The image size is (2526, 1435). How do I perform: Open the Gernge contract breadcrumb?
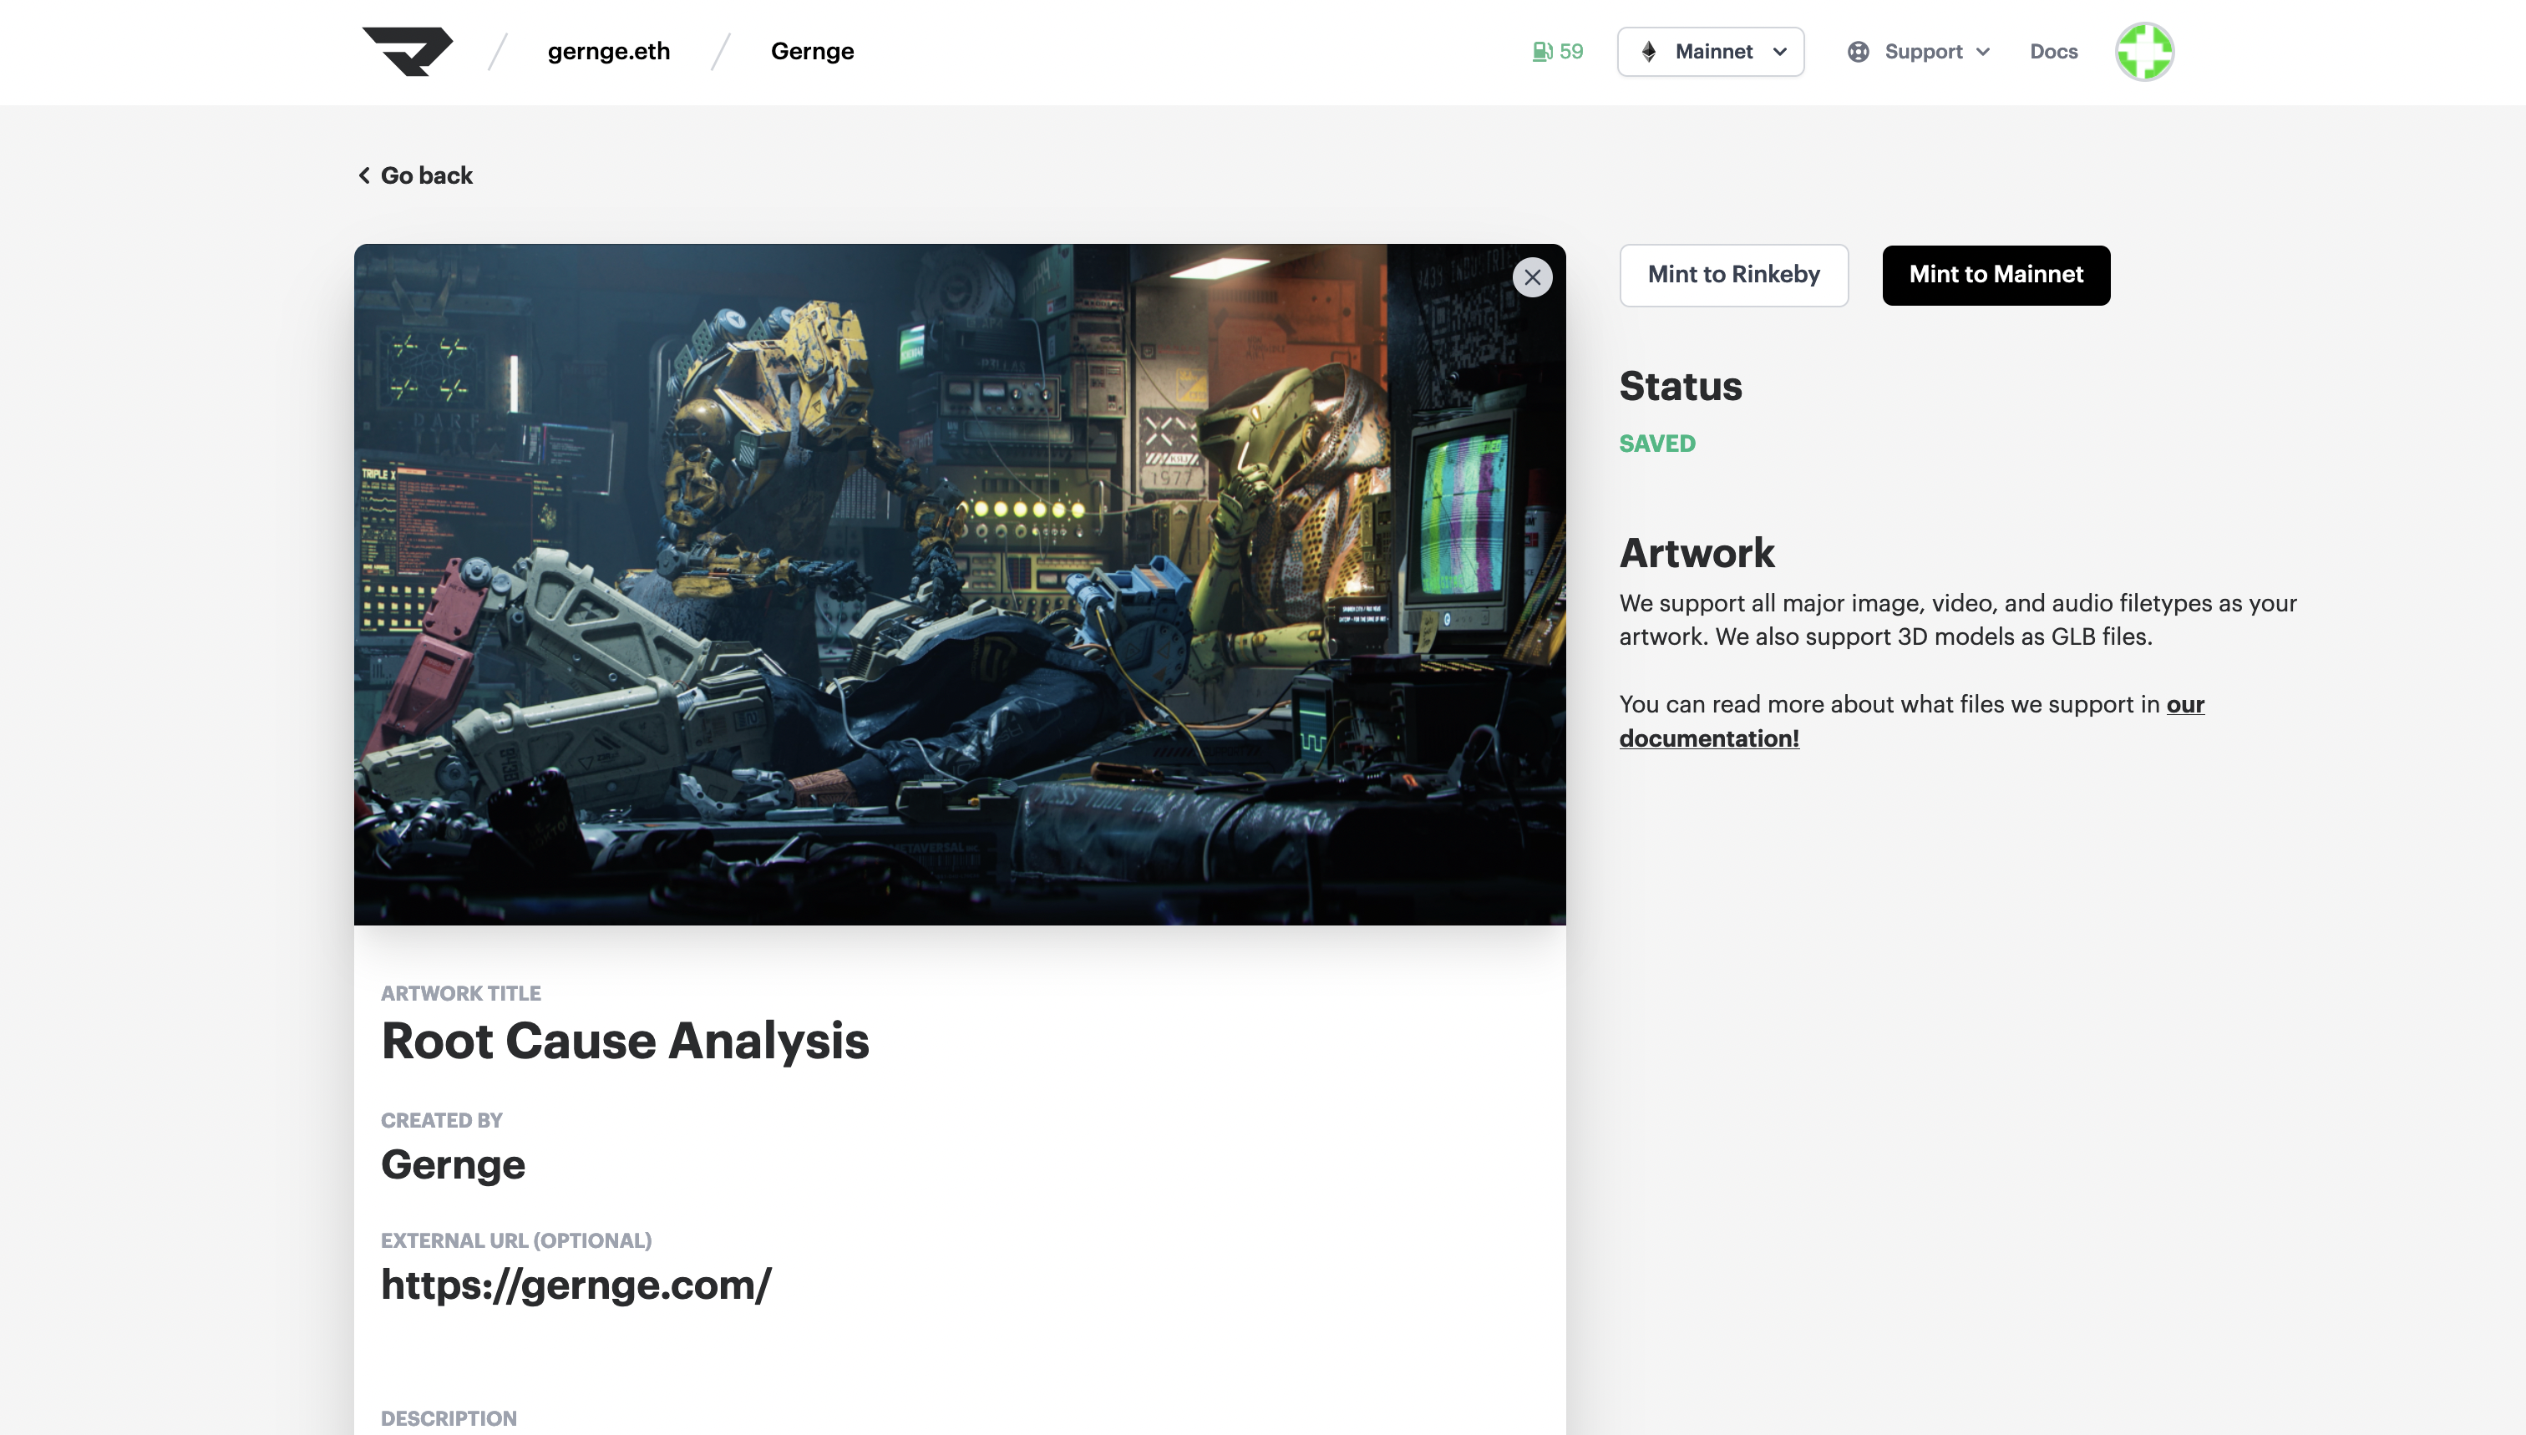812,51
